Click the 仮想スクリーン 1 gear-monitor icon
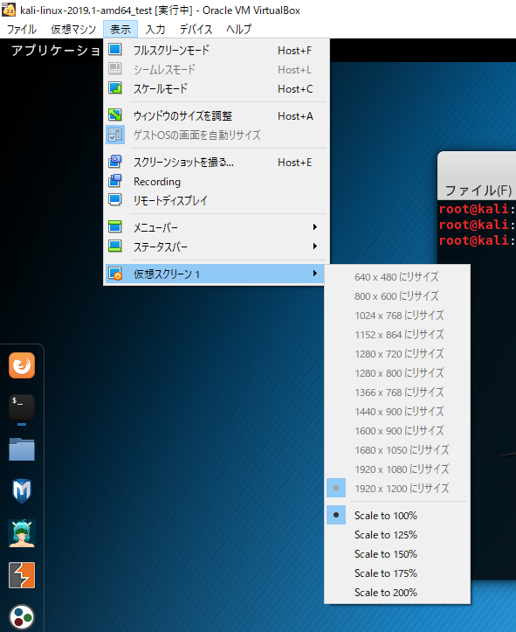 115,274
